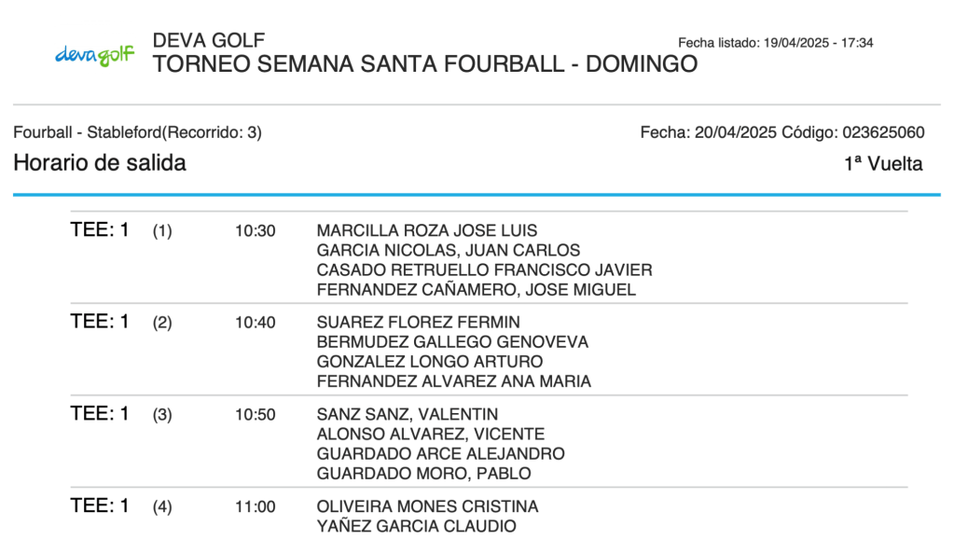
Task: Click player GUARDADO MORO, PABLO
Action: pos(424,474)
